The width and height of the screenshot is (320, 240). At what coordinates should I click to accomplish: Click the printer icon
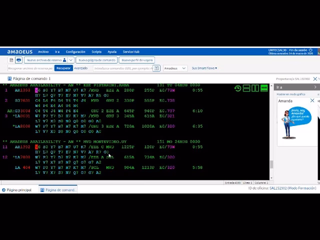pyautogui.click(x=19, y=60)
